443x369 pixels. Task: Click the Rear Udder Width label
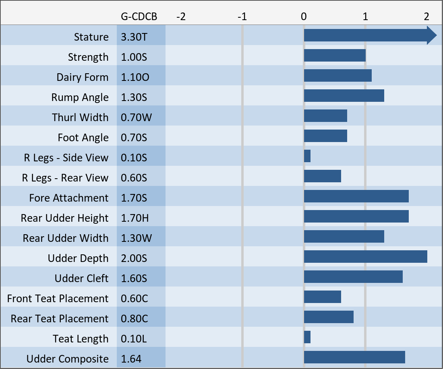(x=66, y=238)
